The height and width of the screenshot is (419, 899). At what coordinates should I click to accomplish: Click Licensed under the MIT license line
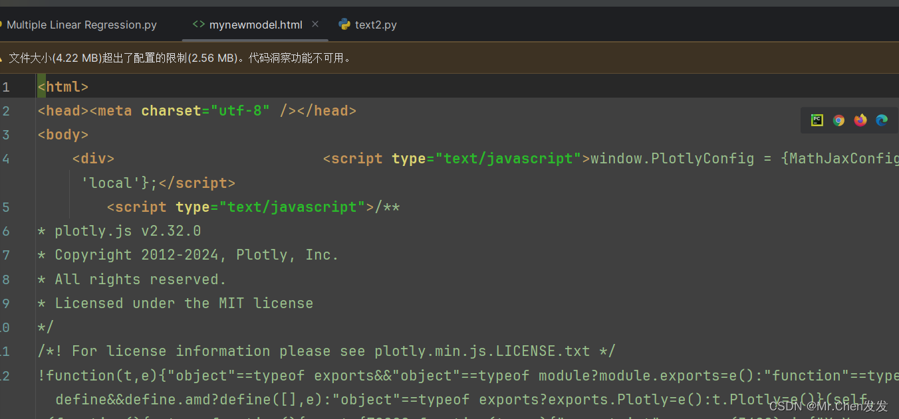(176, 303)
